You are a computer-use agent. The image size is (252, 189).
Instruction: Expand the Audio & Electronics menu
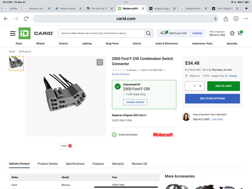(x=166, y=43)
